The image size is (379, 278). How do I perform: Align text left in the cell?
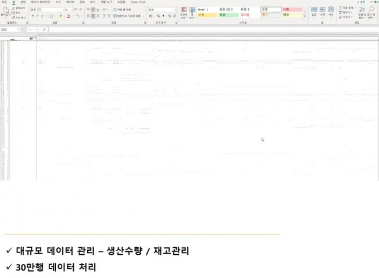[x=88, y=16]
